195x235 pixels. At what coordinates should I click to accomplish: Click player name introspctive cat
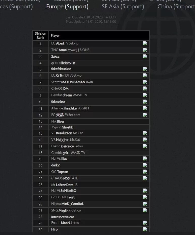[63, 217]
